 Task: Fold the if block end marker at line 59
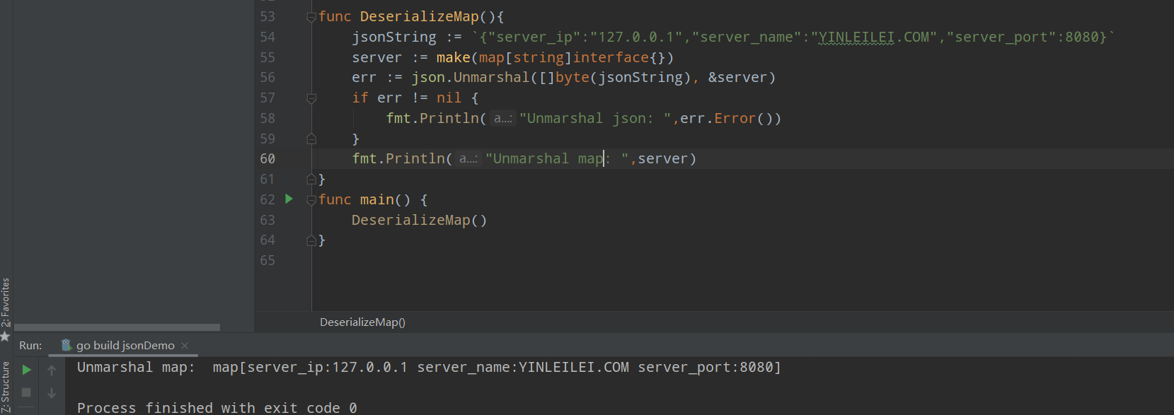pyautogui.click(x=311, y=139)
